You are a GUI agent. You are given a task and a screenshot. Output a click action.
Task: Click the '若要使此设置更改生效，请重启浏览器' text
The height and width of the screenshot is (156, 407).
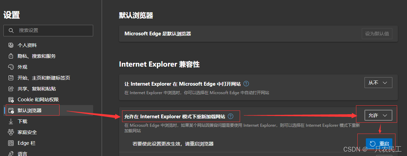173,143
